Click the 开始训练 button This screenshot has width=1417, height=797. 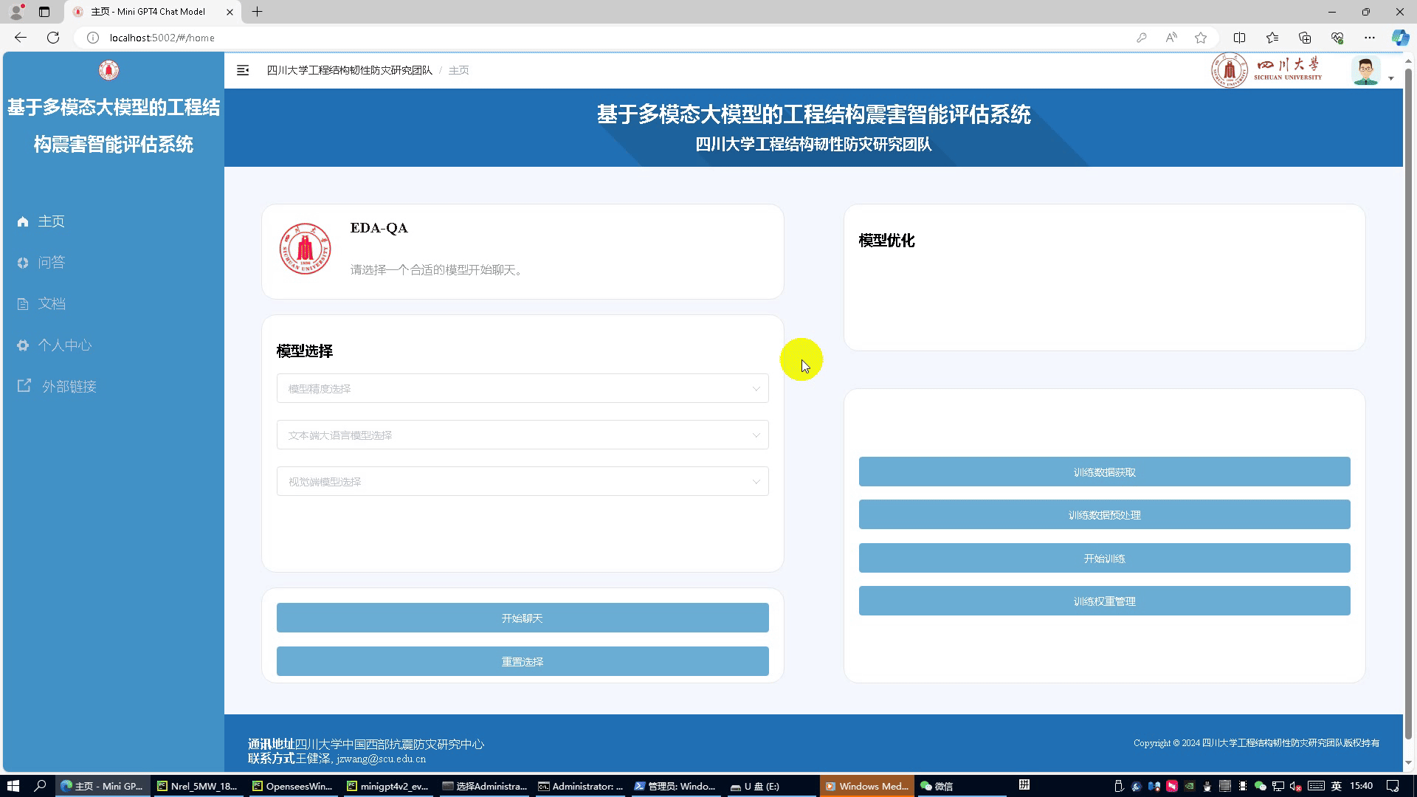click(x=1104, y=559)
